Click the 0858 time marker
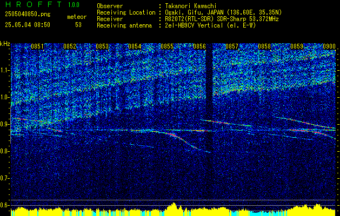 (264, 46)
